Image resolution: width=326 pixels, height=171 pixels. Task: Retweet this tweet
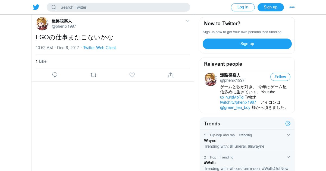pyautogui.click(x=93, y=75)
